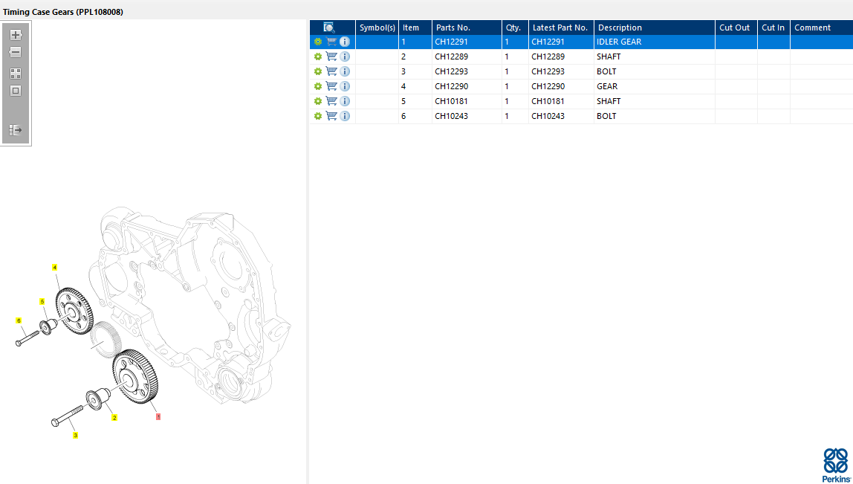
Task: Add IDLER GEAR CH12291 to cart
Action: coord(331,42)
